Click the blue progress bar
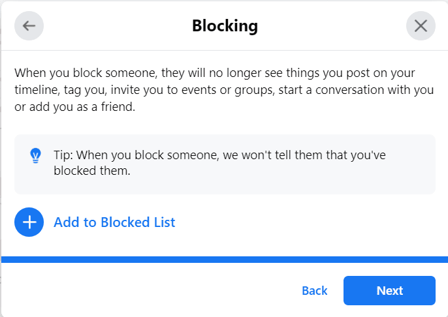448x317 pixels. pyautogui.click(x=225, y=260)
